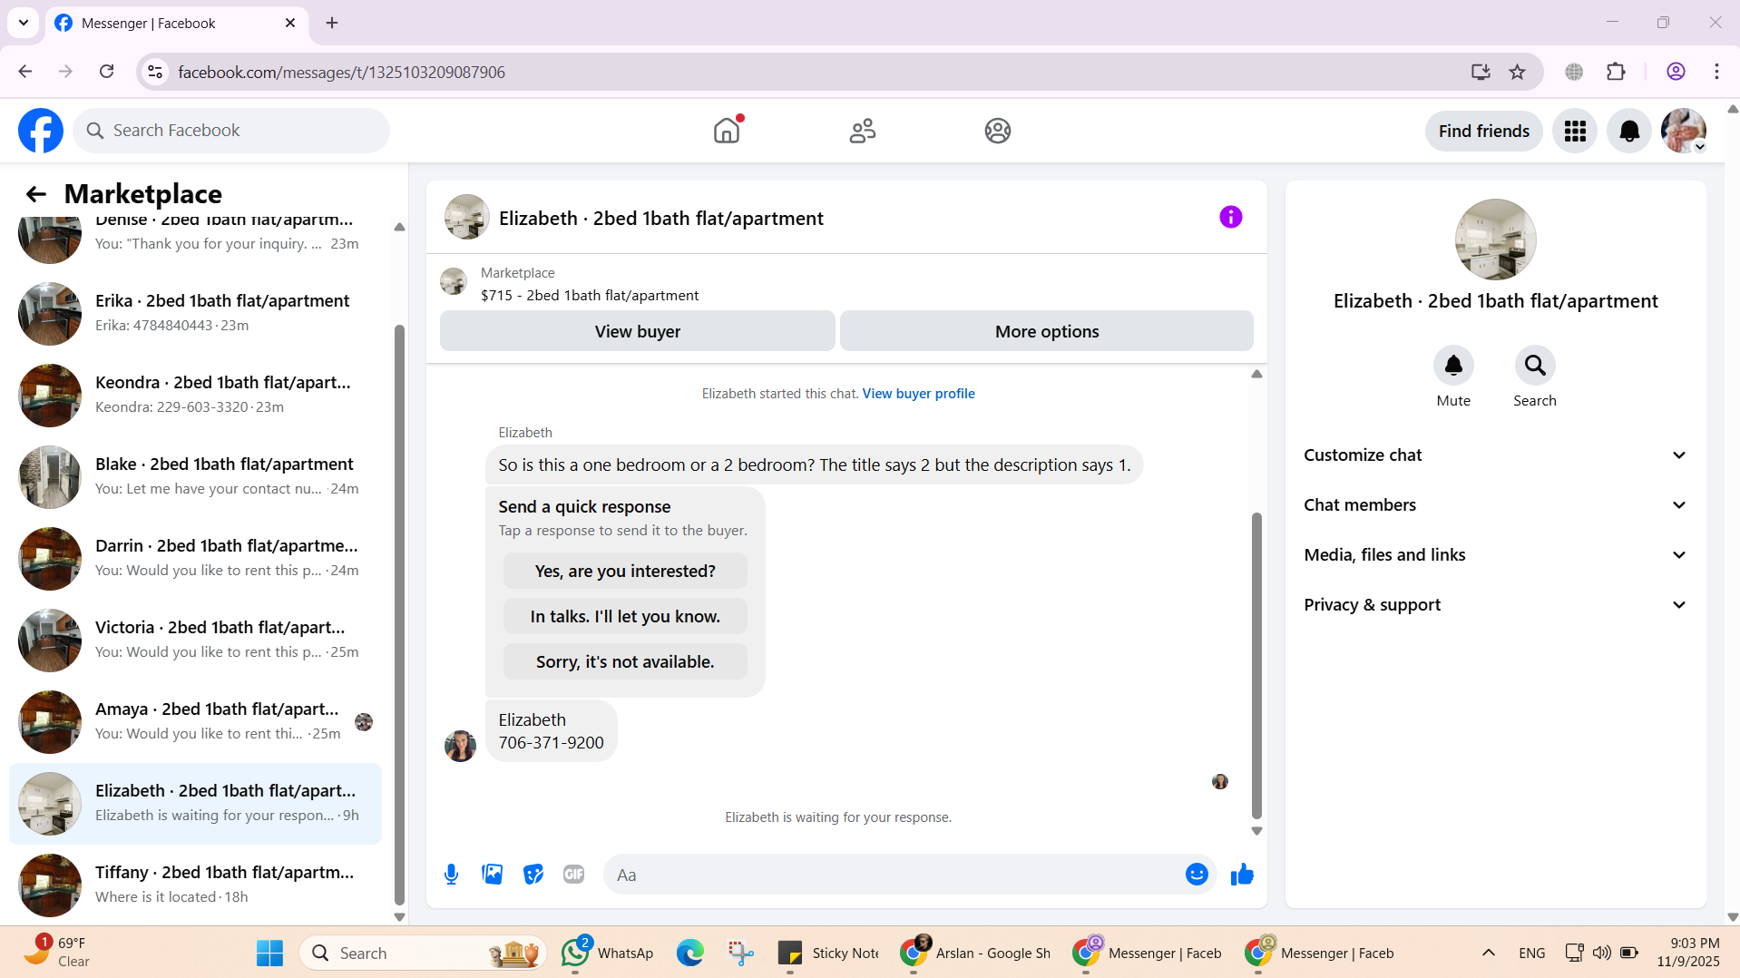Screen dimensions: 1740x978
Task: Open the Friends icon in top navigation
Action: click(x=862, y=131)
